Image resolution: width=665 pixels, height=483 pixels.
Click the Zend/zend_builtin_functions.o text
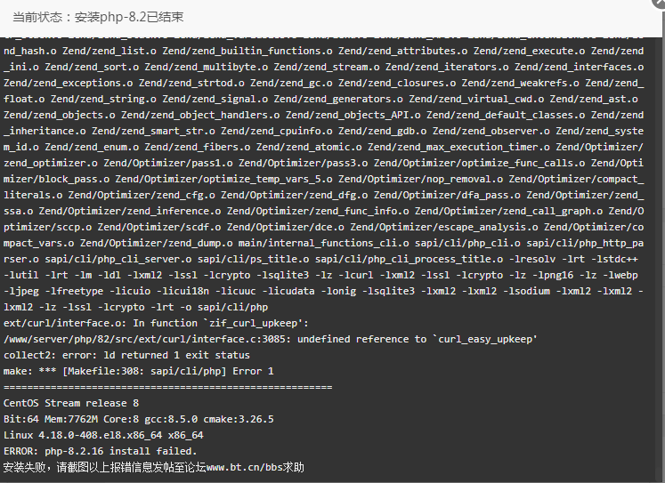247,51
